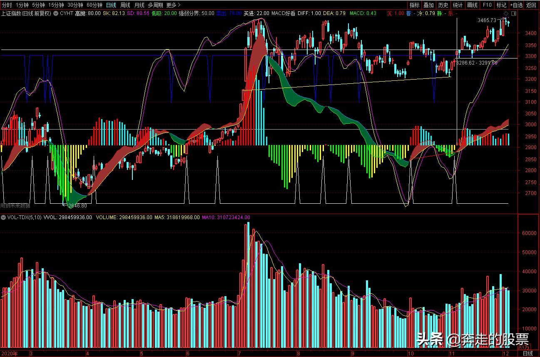Click the DIFF: 1.00 value
This screenshot has height=357, width=540.
[309, 13]
